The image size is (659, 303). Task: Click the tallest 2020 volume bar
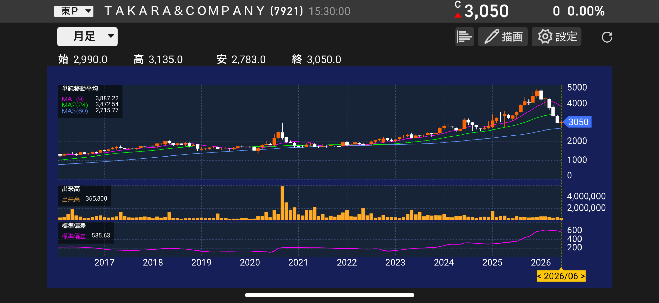click(x=282, y=203)
